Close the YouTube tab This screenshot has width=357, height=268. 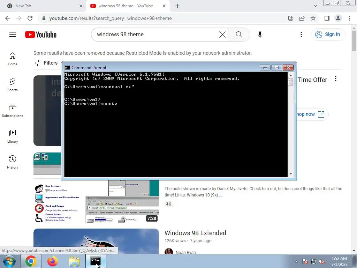click(x=164, y=6)
